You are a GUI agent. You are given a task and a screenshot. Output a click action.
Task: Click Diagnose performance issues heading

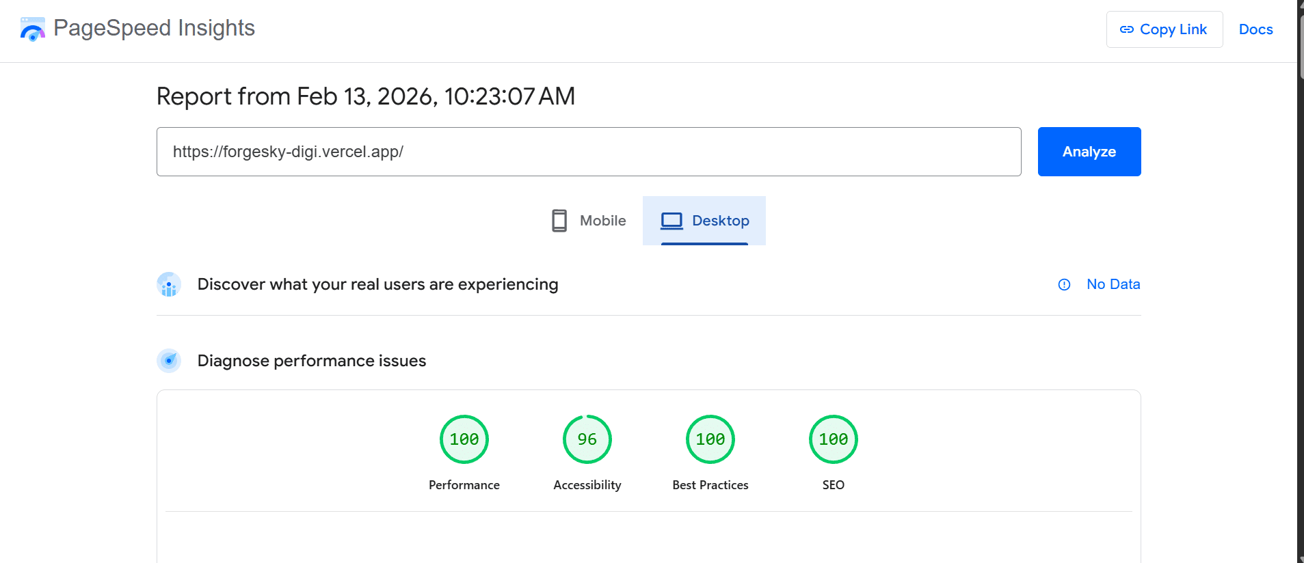click(311, 361)
